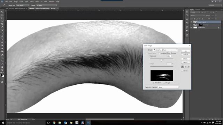Image resolution: width=223 pixels, height=125 pixels.
Task: Select the Lasso tool
Action: (x=2, y=18)
